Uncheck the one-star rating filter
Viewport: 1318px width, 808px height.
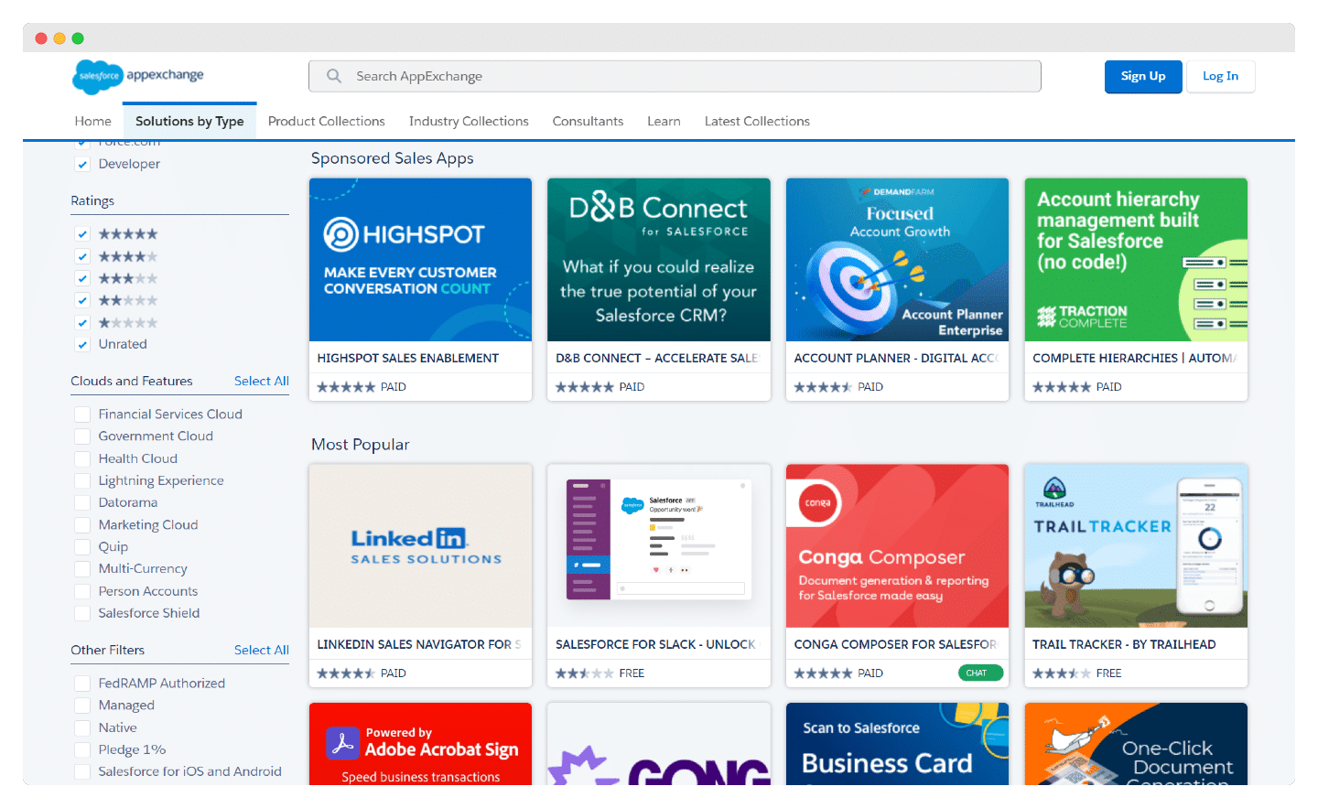pyautogui.click(x=82, y=322)
